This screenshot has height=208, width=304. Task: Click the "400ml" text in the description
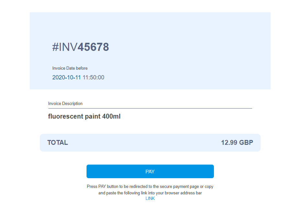coord(111,116)
